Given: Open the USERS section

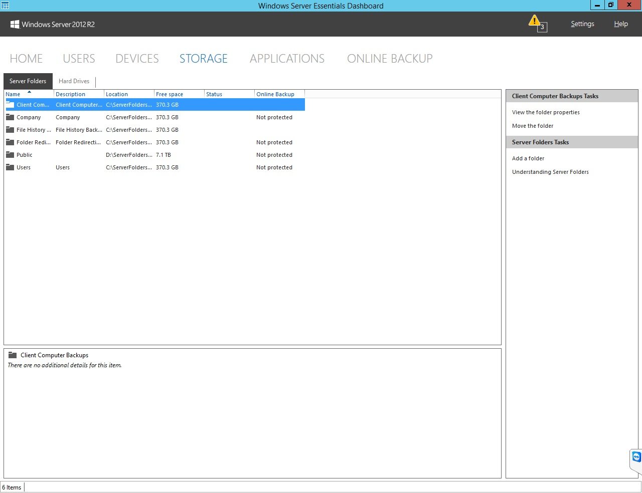Looking at the screenshot, I should pyautogui.click(x=79, y=59).
